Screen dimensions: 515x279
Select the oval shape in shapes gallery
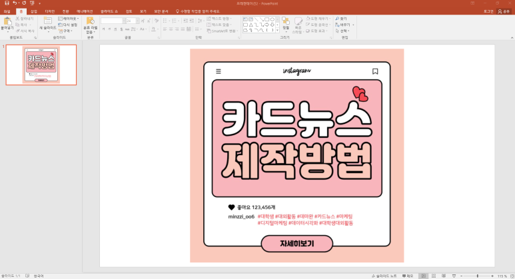point(272,19)
